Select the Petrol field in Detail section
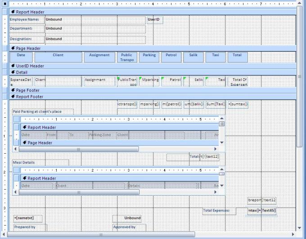The image size is (306, 239). pos(171,82)
